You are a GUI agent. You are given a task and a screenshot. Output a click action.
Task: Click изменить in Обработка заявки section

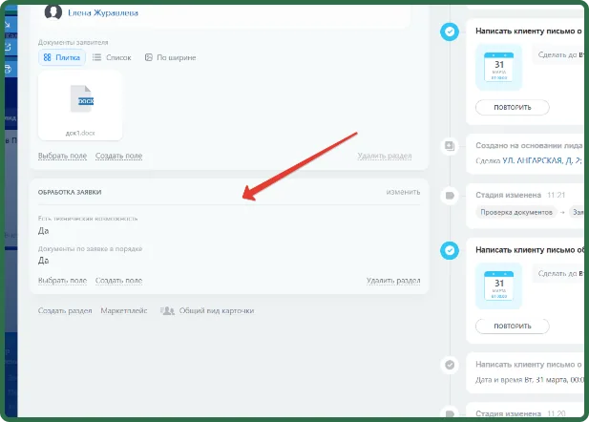point(403,192)
